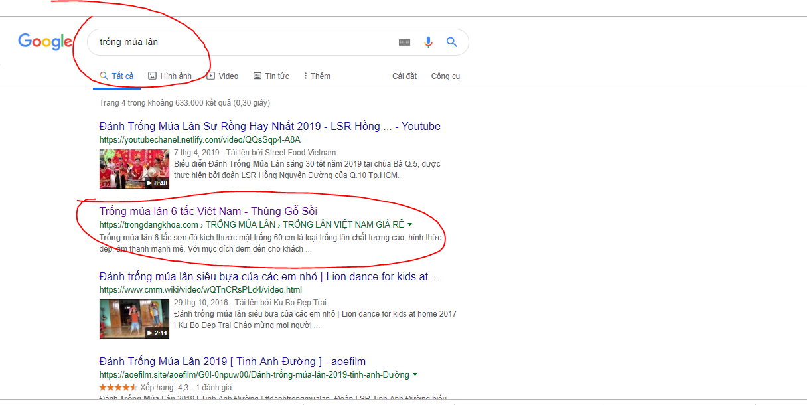
Task: Click Công cụ tools button
Action: 445,76
